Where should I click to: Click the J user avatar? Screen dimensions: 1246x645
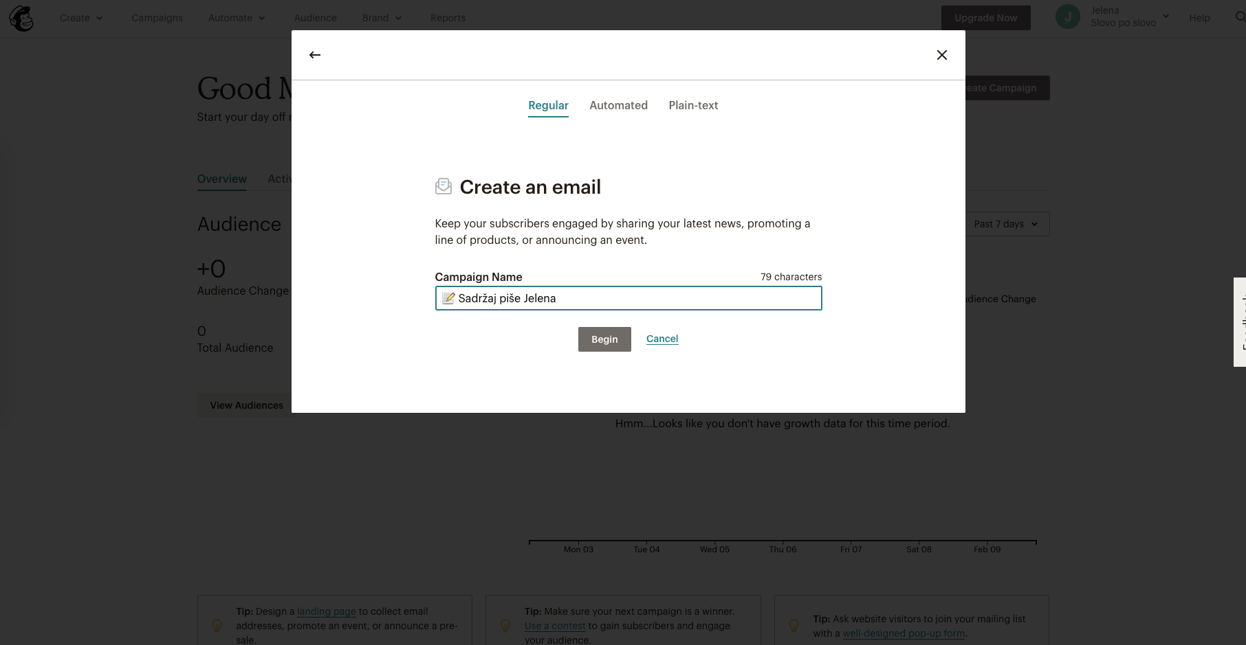click(1068, 16)
